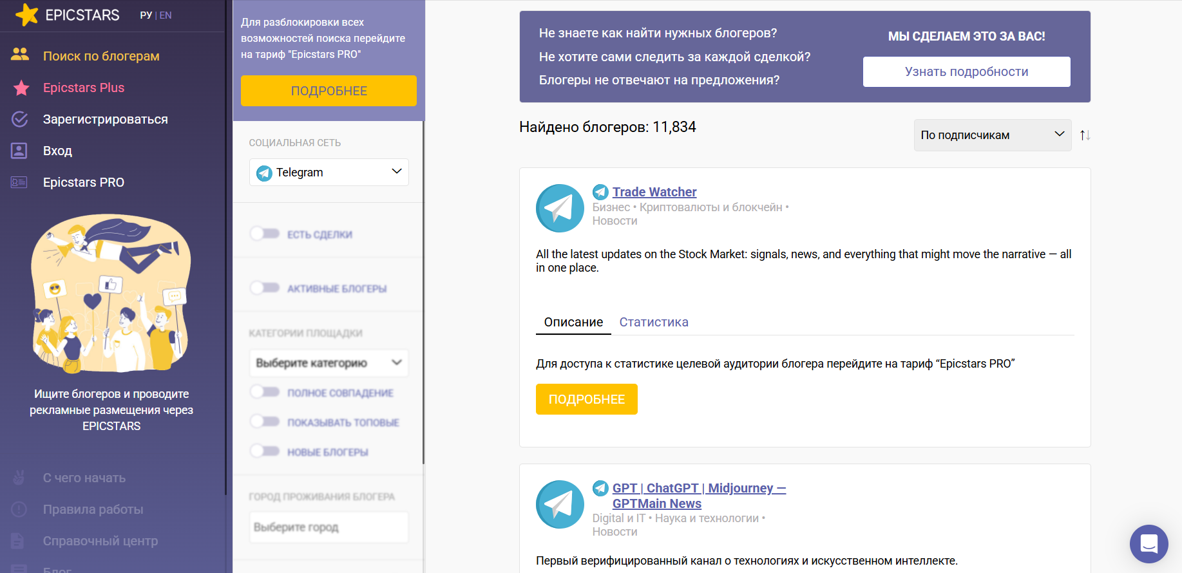Enable the 'Активные блогеры' toggle
Image resolution: width=1182 pixels, height=573 pixels.
pyautogui.click(x=265, y=288)
